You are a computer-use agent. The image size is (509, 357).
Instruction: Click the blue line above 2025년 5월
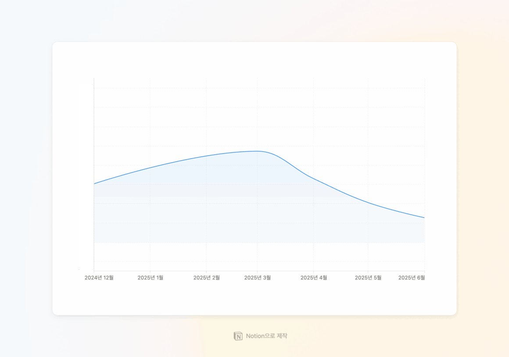pyautogui.click(x=368, y=203)
